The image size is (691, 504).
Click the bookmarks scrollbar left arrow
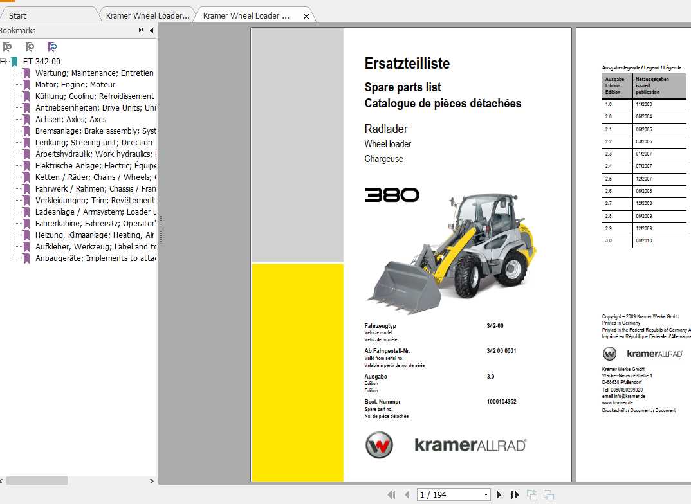click(1, 481)
